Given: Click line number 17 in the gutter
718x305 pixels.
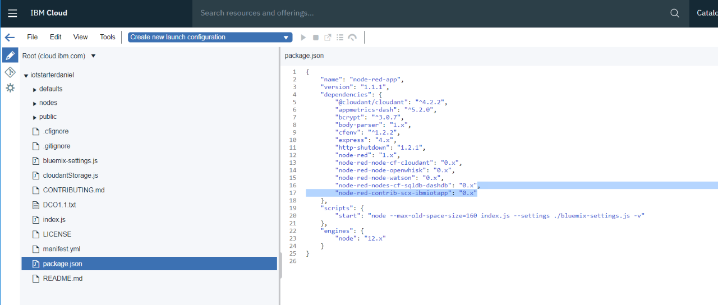Looking at the screenshot, I should tap(293, 193).
